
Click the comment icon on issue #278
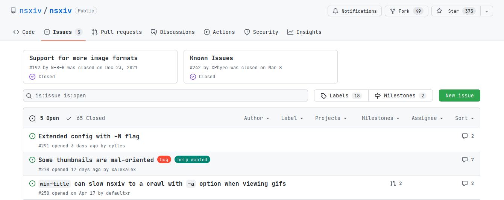coord(465,160)
